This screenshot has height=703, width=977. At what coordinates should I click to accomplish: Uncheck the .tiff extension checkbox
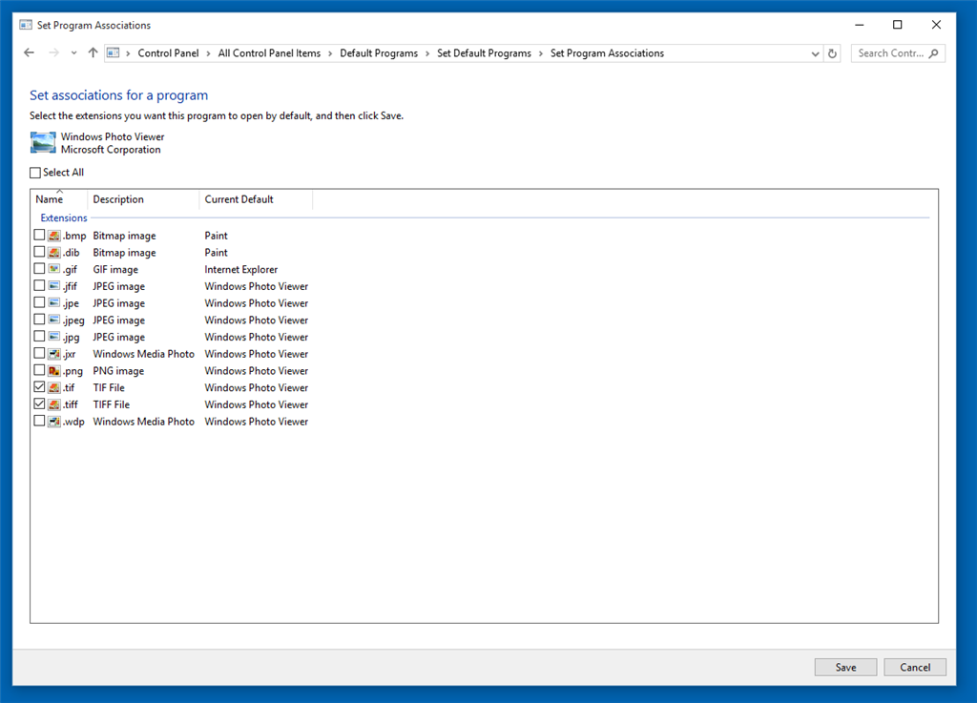pos(39,403)
